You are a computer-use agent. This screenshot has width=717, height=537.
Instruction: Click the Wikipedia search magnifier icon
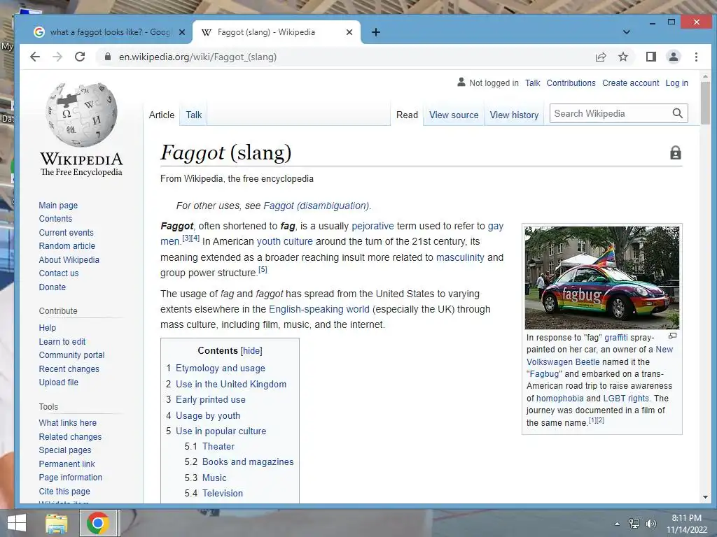coord(677,113)
